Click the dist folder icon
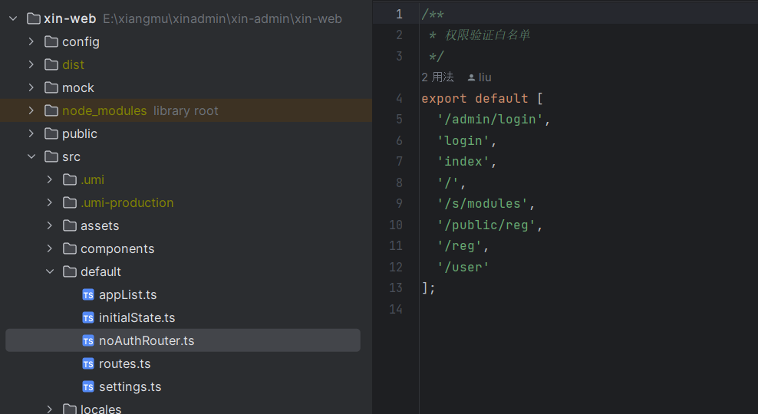This screenshot has height=414, width=758. coord(51,65)
